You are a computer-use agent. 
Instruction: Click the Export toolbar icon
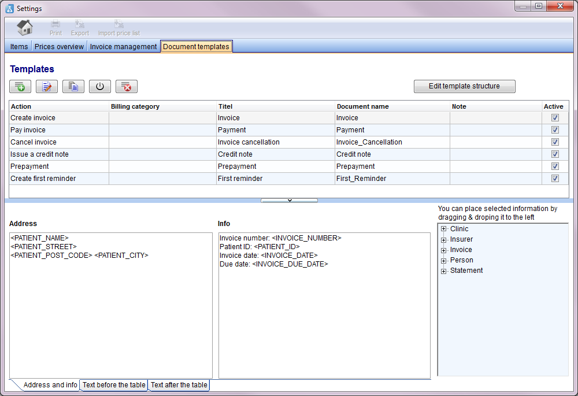coord(80,28)
